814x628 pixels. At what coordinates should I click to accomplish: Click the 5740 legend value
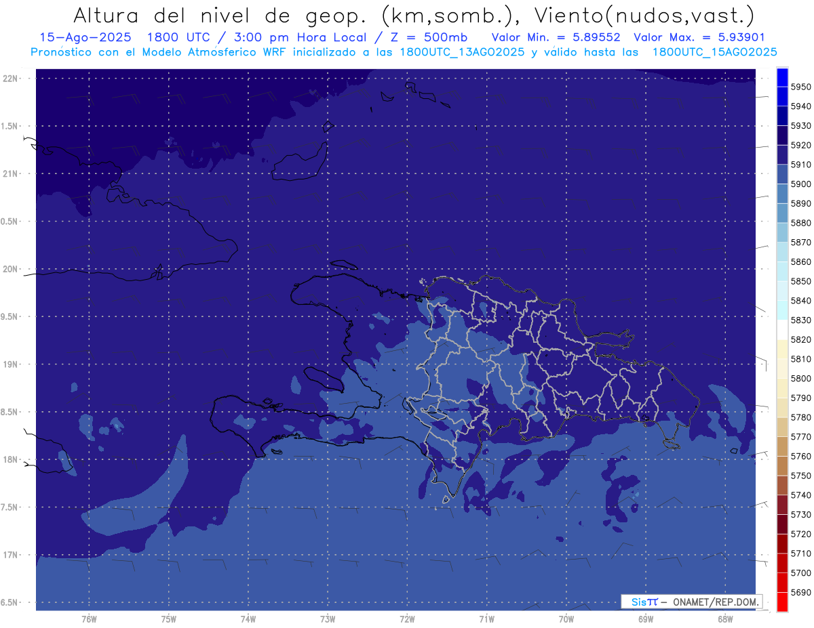(800, 495)
